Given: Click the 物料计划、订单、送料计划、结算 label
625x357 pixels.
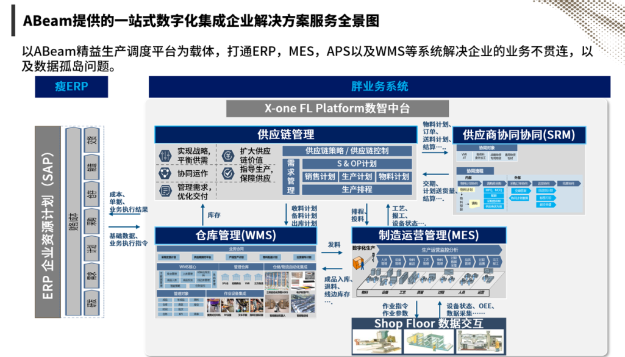Looking at the screenshot, I should pos(437,135).
